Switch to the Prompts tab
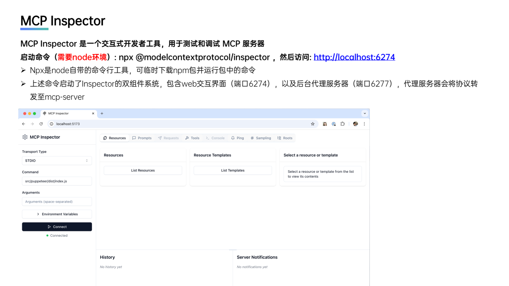 (142, 138)
